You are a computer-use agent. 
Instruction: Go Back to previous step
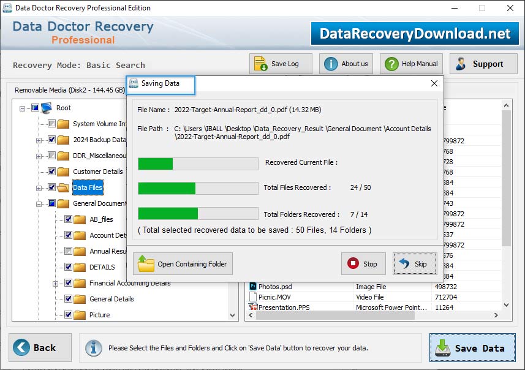40,347
